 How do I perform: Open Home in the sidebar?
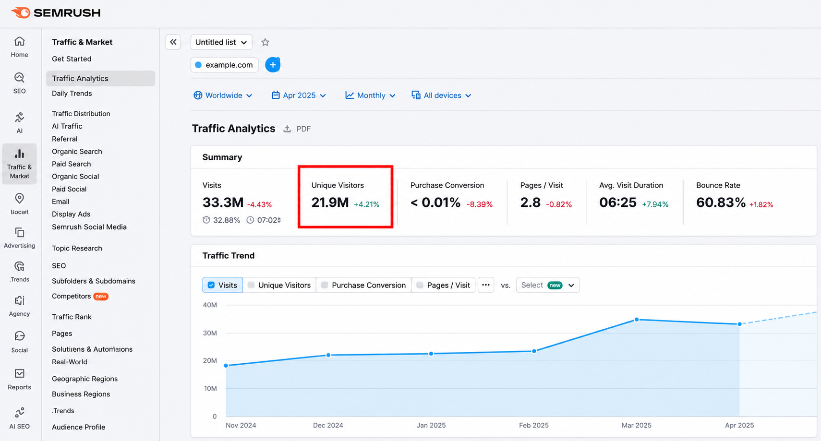pyautogui.click(x=19, y=47)
